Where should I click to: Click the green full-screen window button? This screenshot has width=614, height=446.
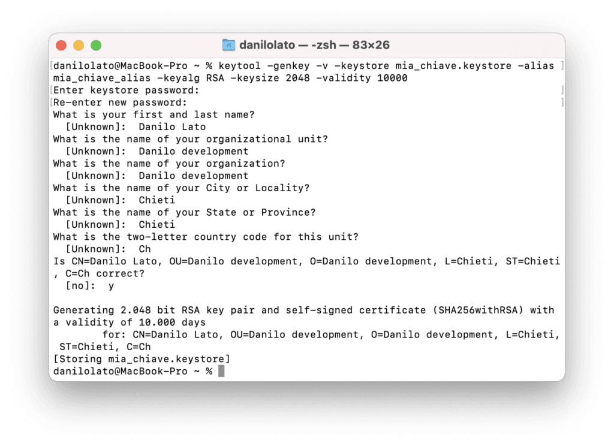(x=96, y=46)
